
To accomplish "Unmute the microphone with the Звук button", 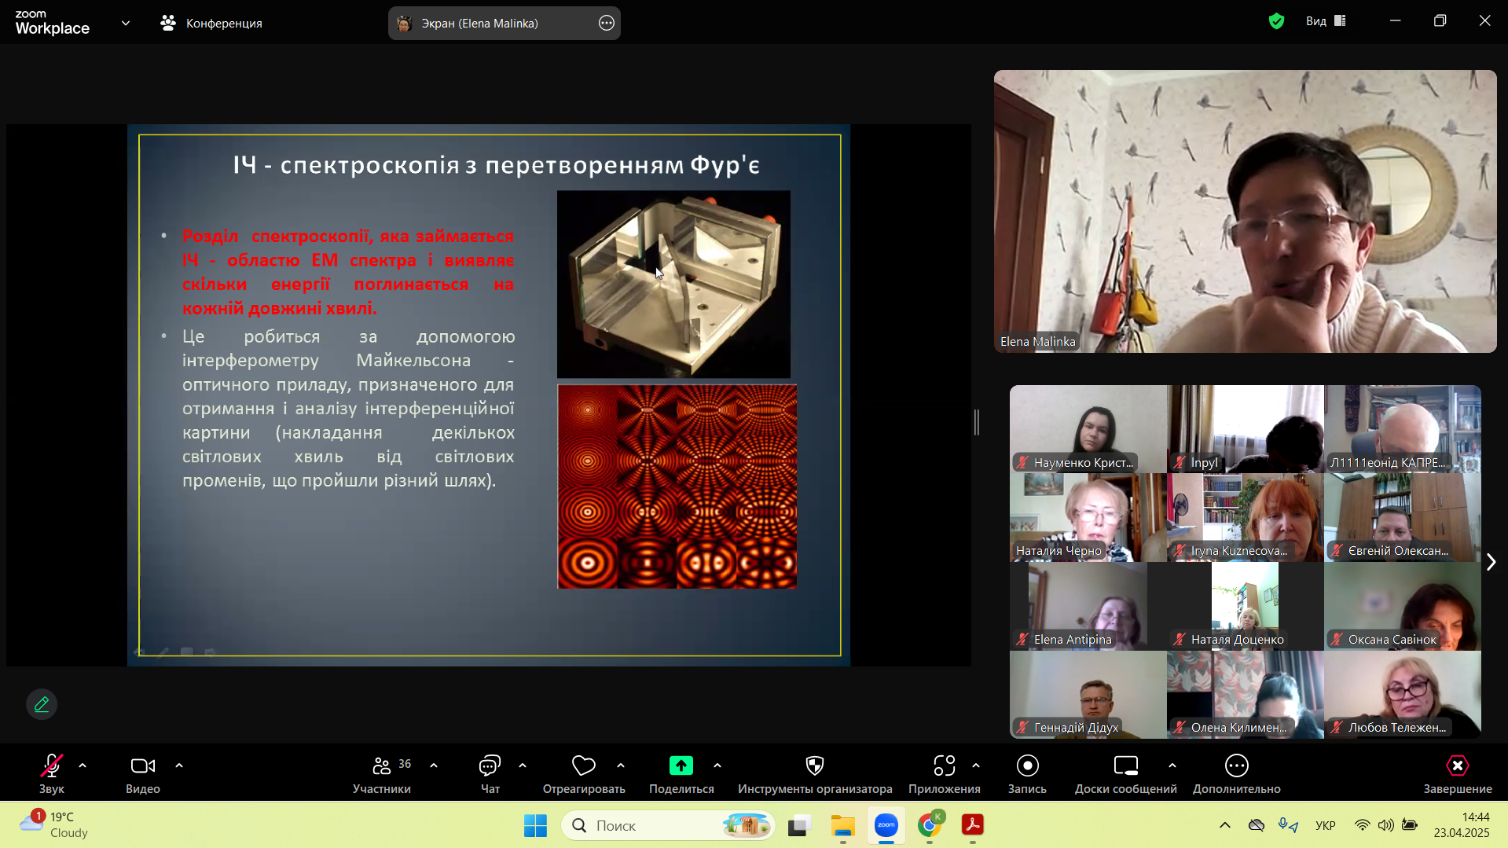I will click(x=52, y=773).
